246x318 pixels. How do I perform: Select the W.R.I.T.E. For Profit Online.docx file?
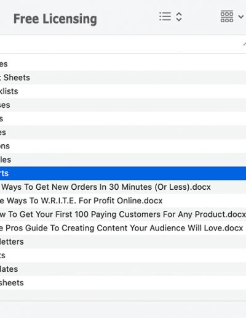click(123, 201)
